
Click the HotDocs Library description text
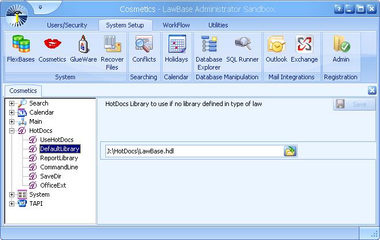coord(184,104)
